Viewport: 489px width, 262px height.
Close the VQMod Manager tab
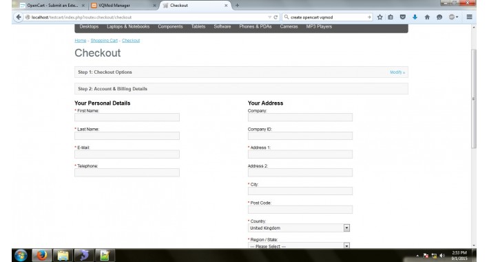154,6
